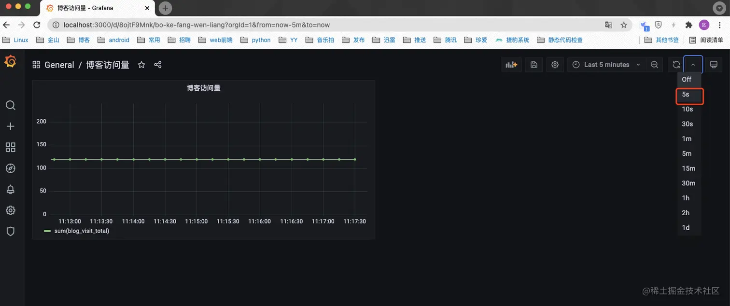Click the General folder breadcrumb
Image resolution: width=730 pixels, height=306 pixels.
click(x=59, y=65)
